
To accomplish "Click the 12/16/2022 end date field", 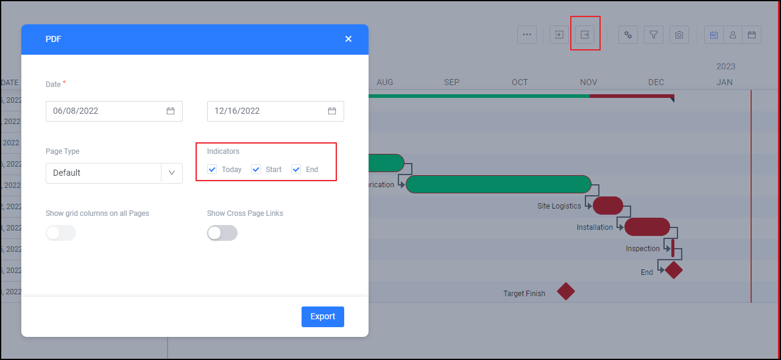I will click(x=275, y=111).
